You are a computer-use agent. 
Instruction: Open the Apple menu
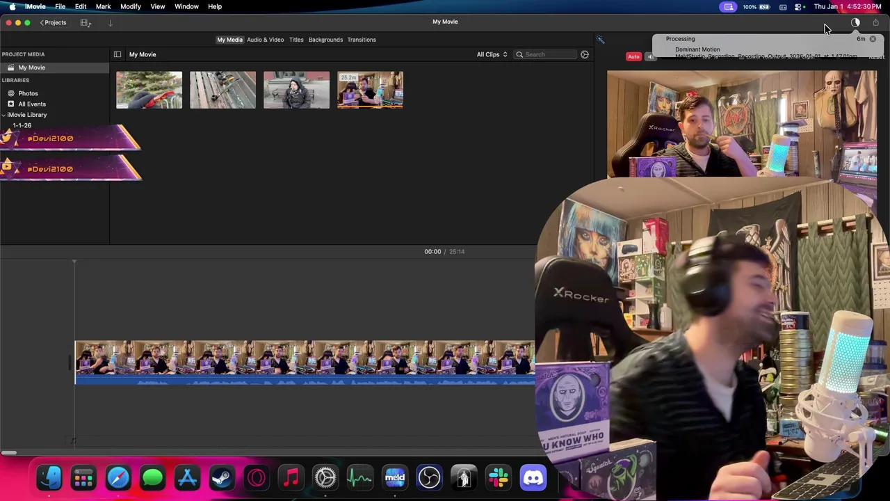click(12, 6)
